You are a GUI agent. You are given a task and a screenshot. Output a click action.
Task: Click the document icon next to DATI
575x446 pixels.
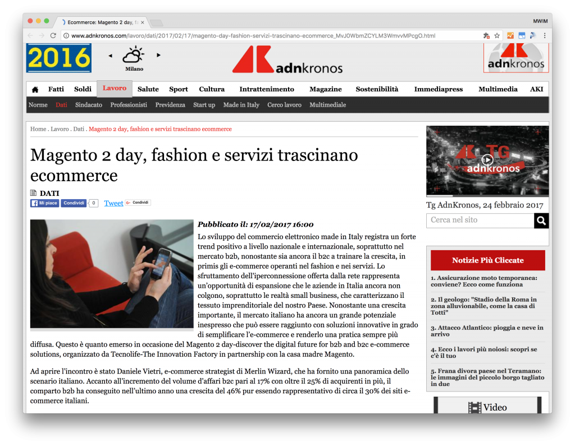(33, 193)
